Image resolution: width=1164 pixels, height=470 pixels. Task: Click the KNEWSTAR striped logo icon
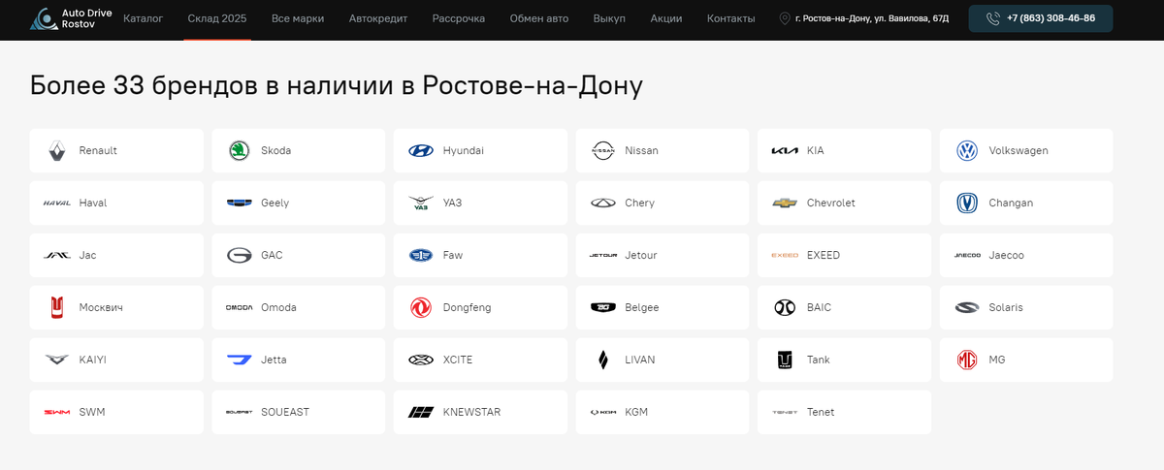(421, 413)
